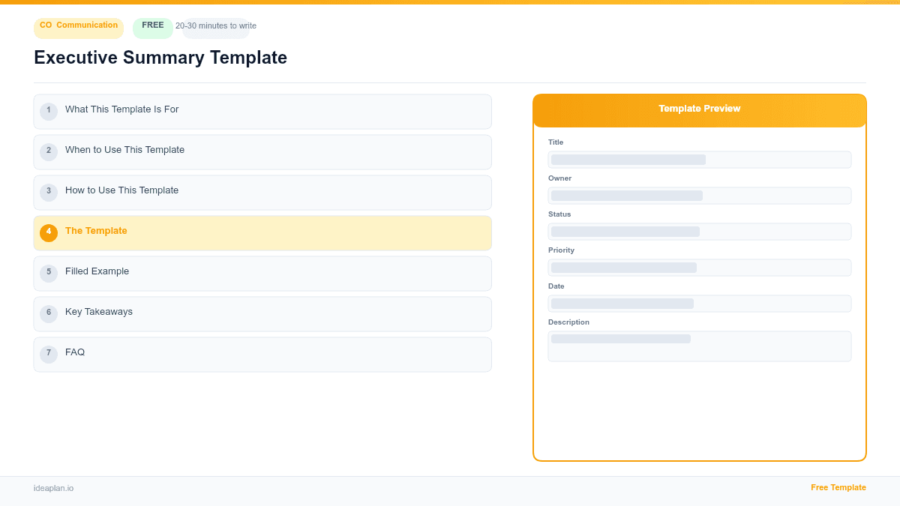Select the FAQ section entry
This screenshot has width=900, height=506.
[262, 353]
